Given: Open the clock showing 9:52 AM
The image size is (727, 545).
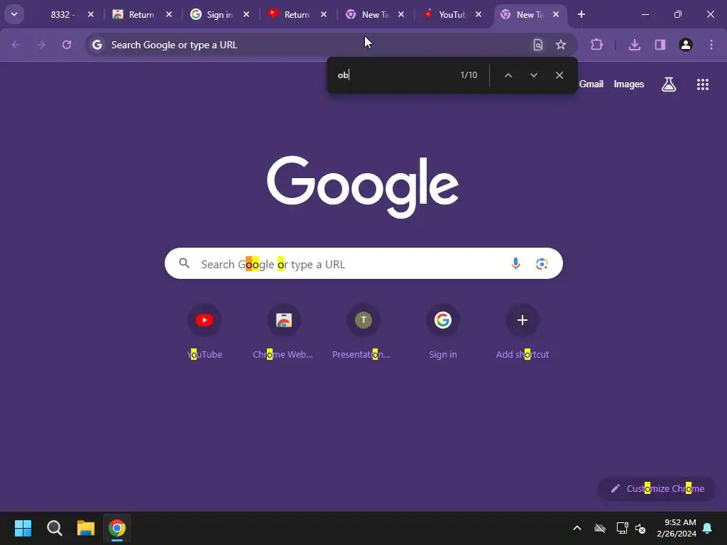Looking at the screenshot, I should [x=677, y=528].
